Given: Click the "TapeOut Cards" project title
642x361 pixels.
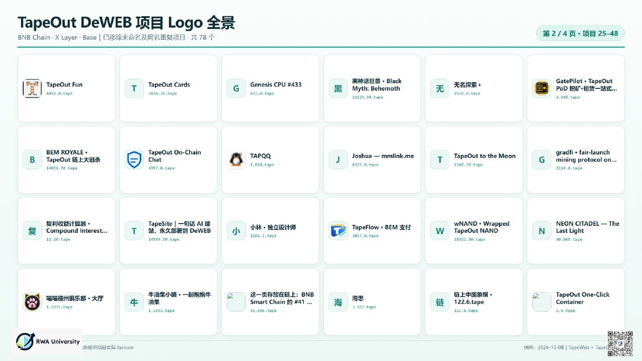Looking at the screenshot, I should tap(169, 85).
